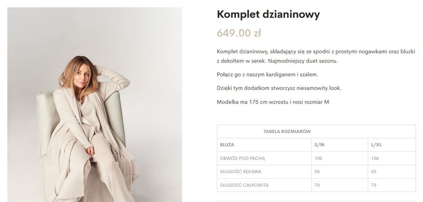Click the Komplet dzianinowy product title
The height and width of the screenshot is (202, 423).
(x=268, y=14)
